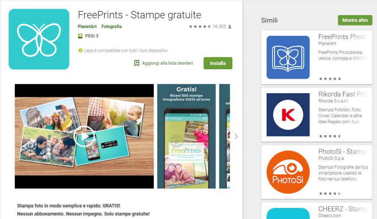The height and width of the screenshot is (219, 377).
Task: Open the Rikorda Fast Print title
Action: click(343, 94)
